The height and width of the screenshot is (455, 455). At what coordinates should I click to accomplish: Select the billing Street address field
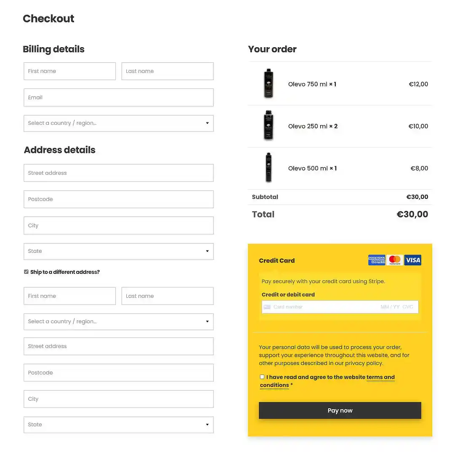tap(119, 173)
